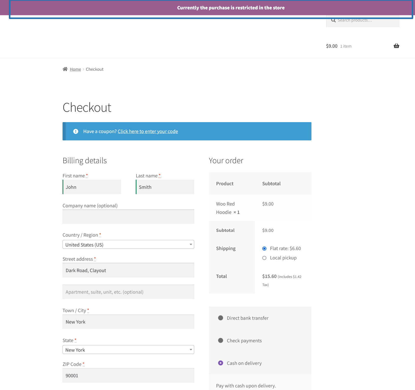This screenshot has height=390, width=415.
Task: Click the Apartment, suite, unit field
Action: [x=128, y=292]
